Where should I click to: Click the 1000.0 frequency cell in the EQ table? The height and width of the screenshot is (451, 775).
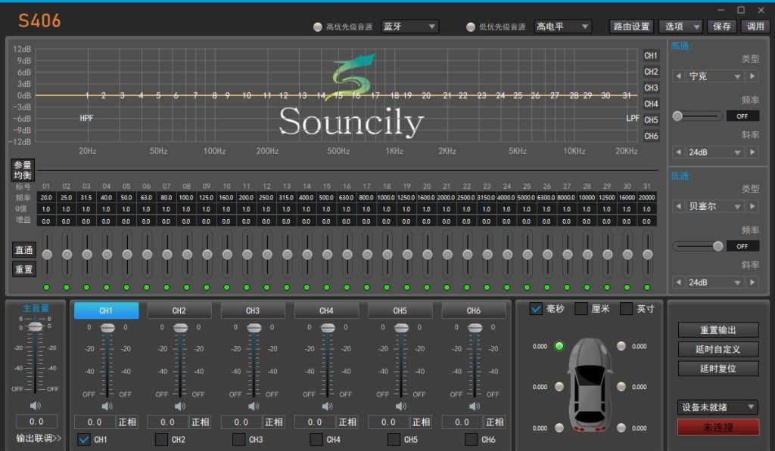click(x=387, y=197)
